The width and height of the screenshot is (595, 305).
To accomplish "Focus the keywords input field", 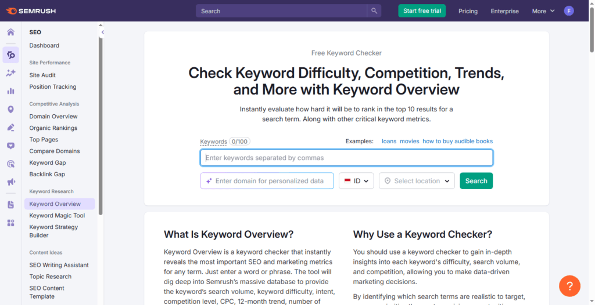I will coord(346,158).
